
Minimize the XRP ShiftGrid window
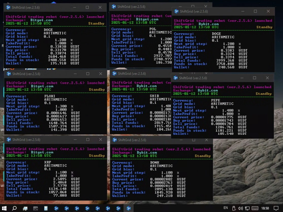75,140
